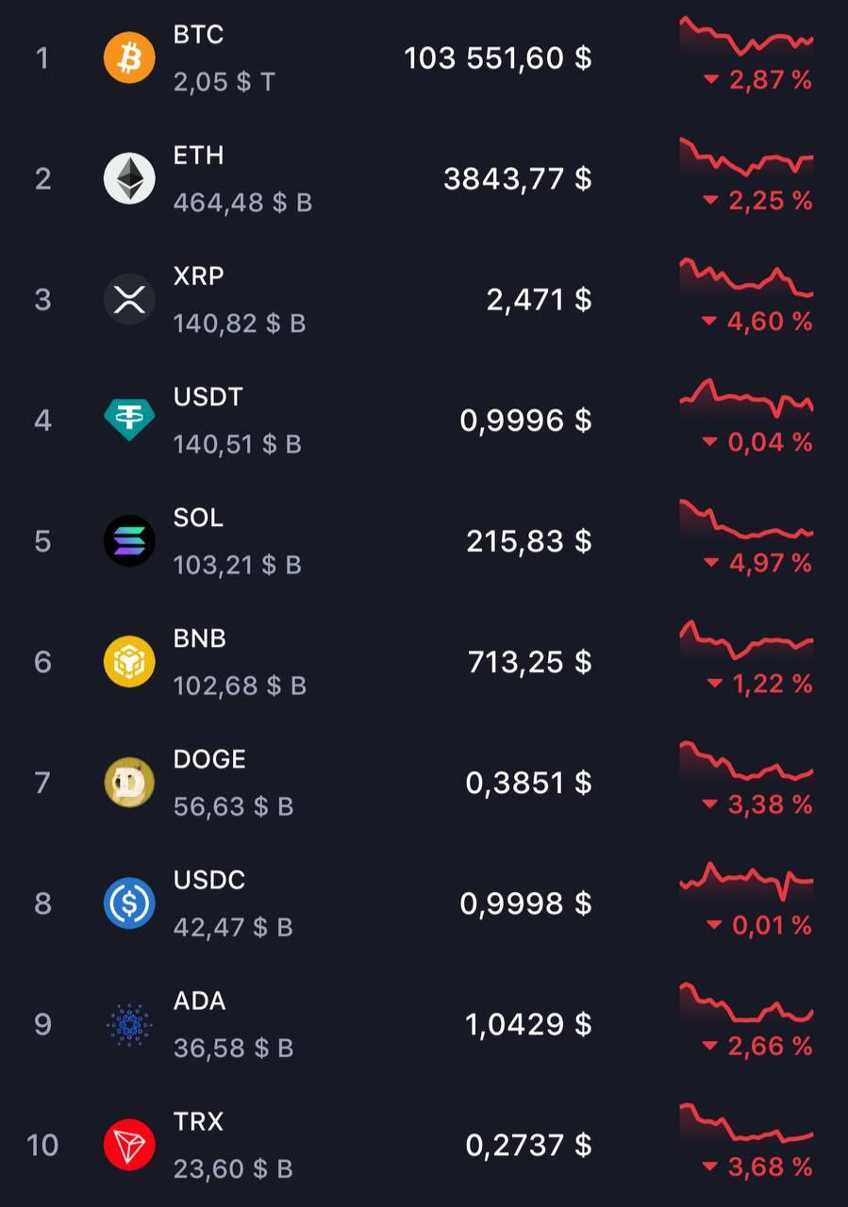Screen dimensions: 848x1207
Task: Click the ETH ticker label
Action: pos(199,156)
